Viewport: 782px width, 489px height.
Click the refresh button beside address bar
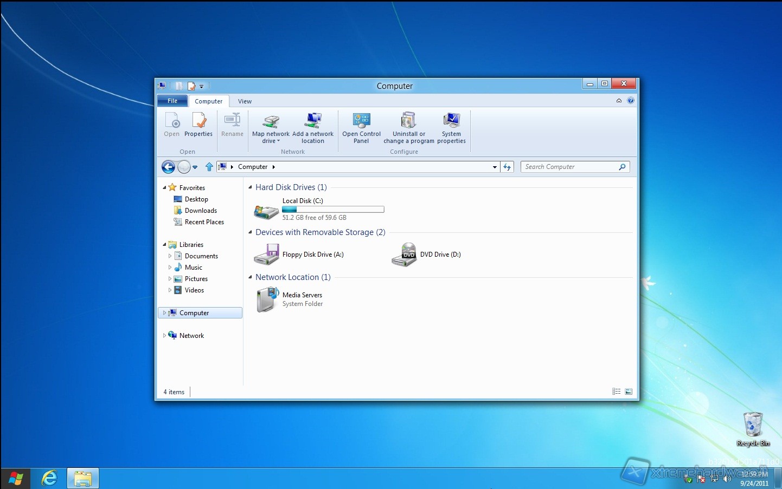507,167
